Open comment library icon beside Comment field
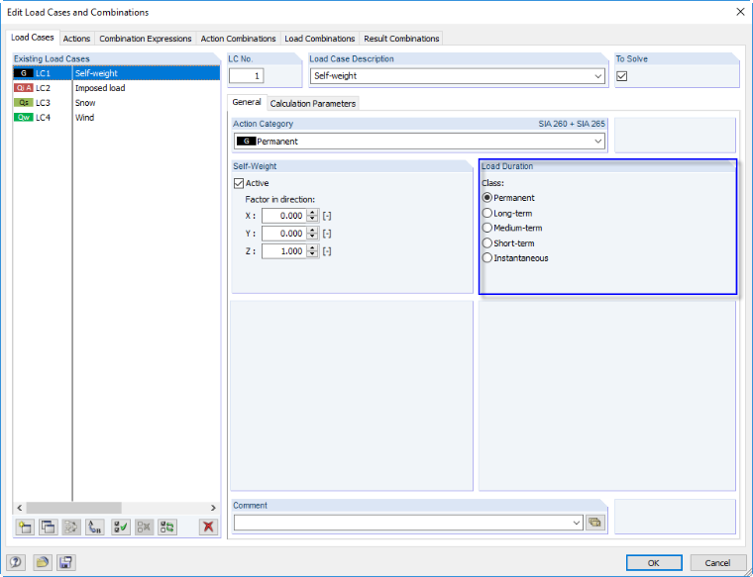753x577 pixels. (594, 523)
